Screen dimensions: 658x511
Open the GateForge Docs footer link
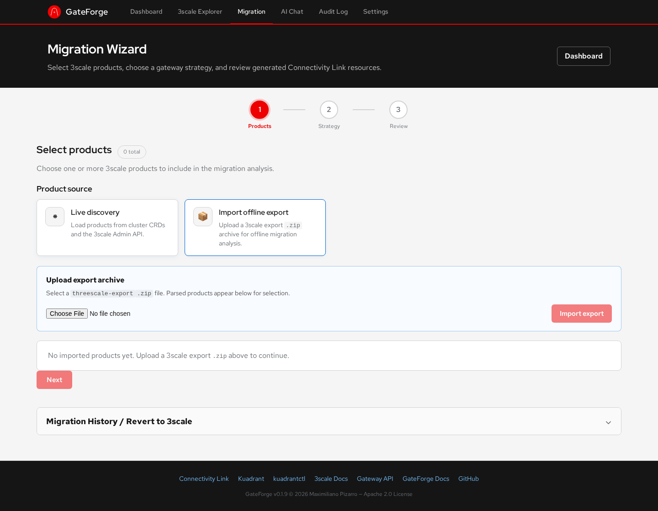point(426,479)
